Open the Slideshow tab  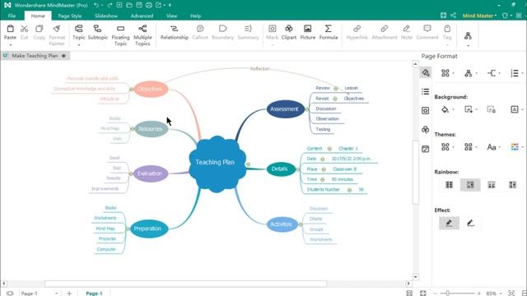tap(106, 16)
